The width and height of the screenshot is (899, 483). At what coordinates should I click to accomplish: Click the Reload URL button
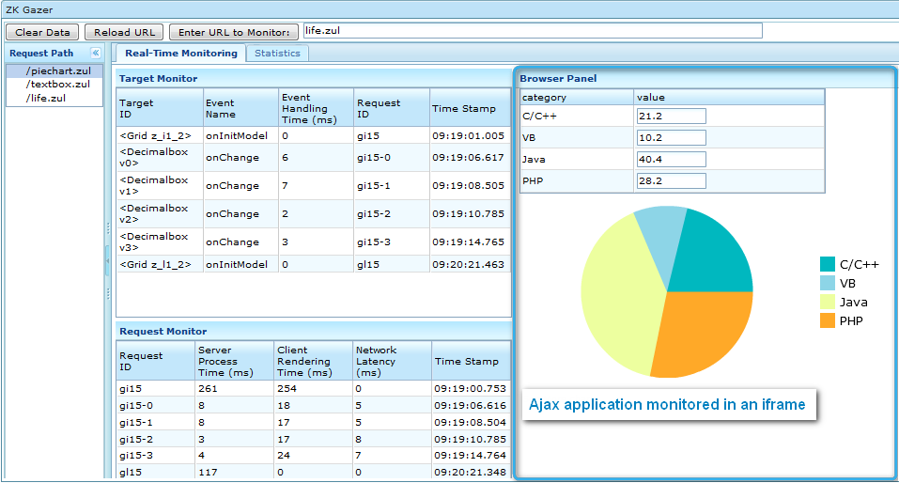[x=124, y=32]
